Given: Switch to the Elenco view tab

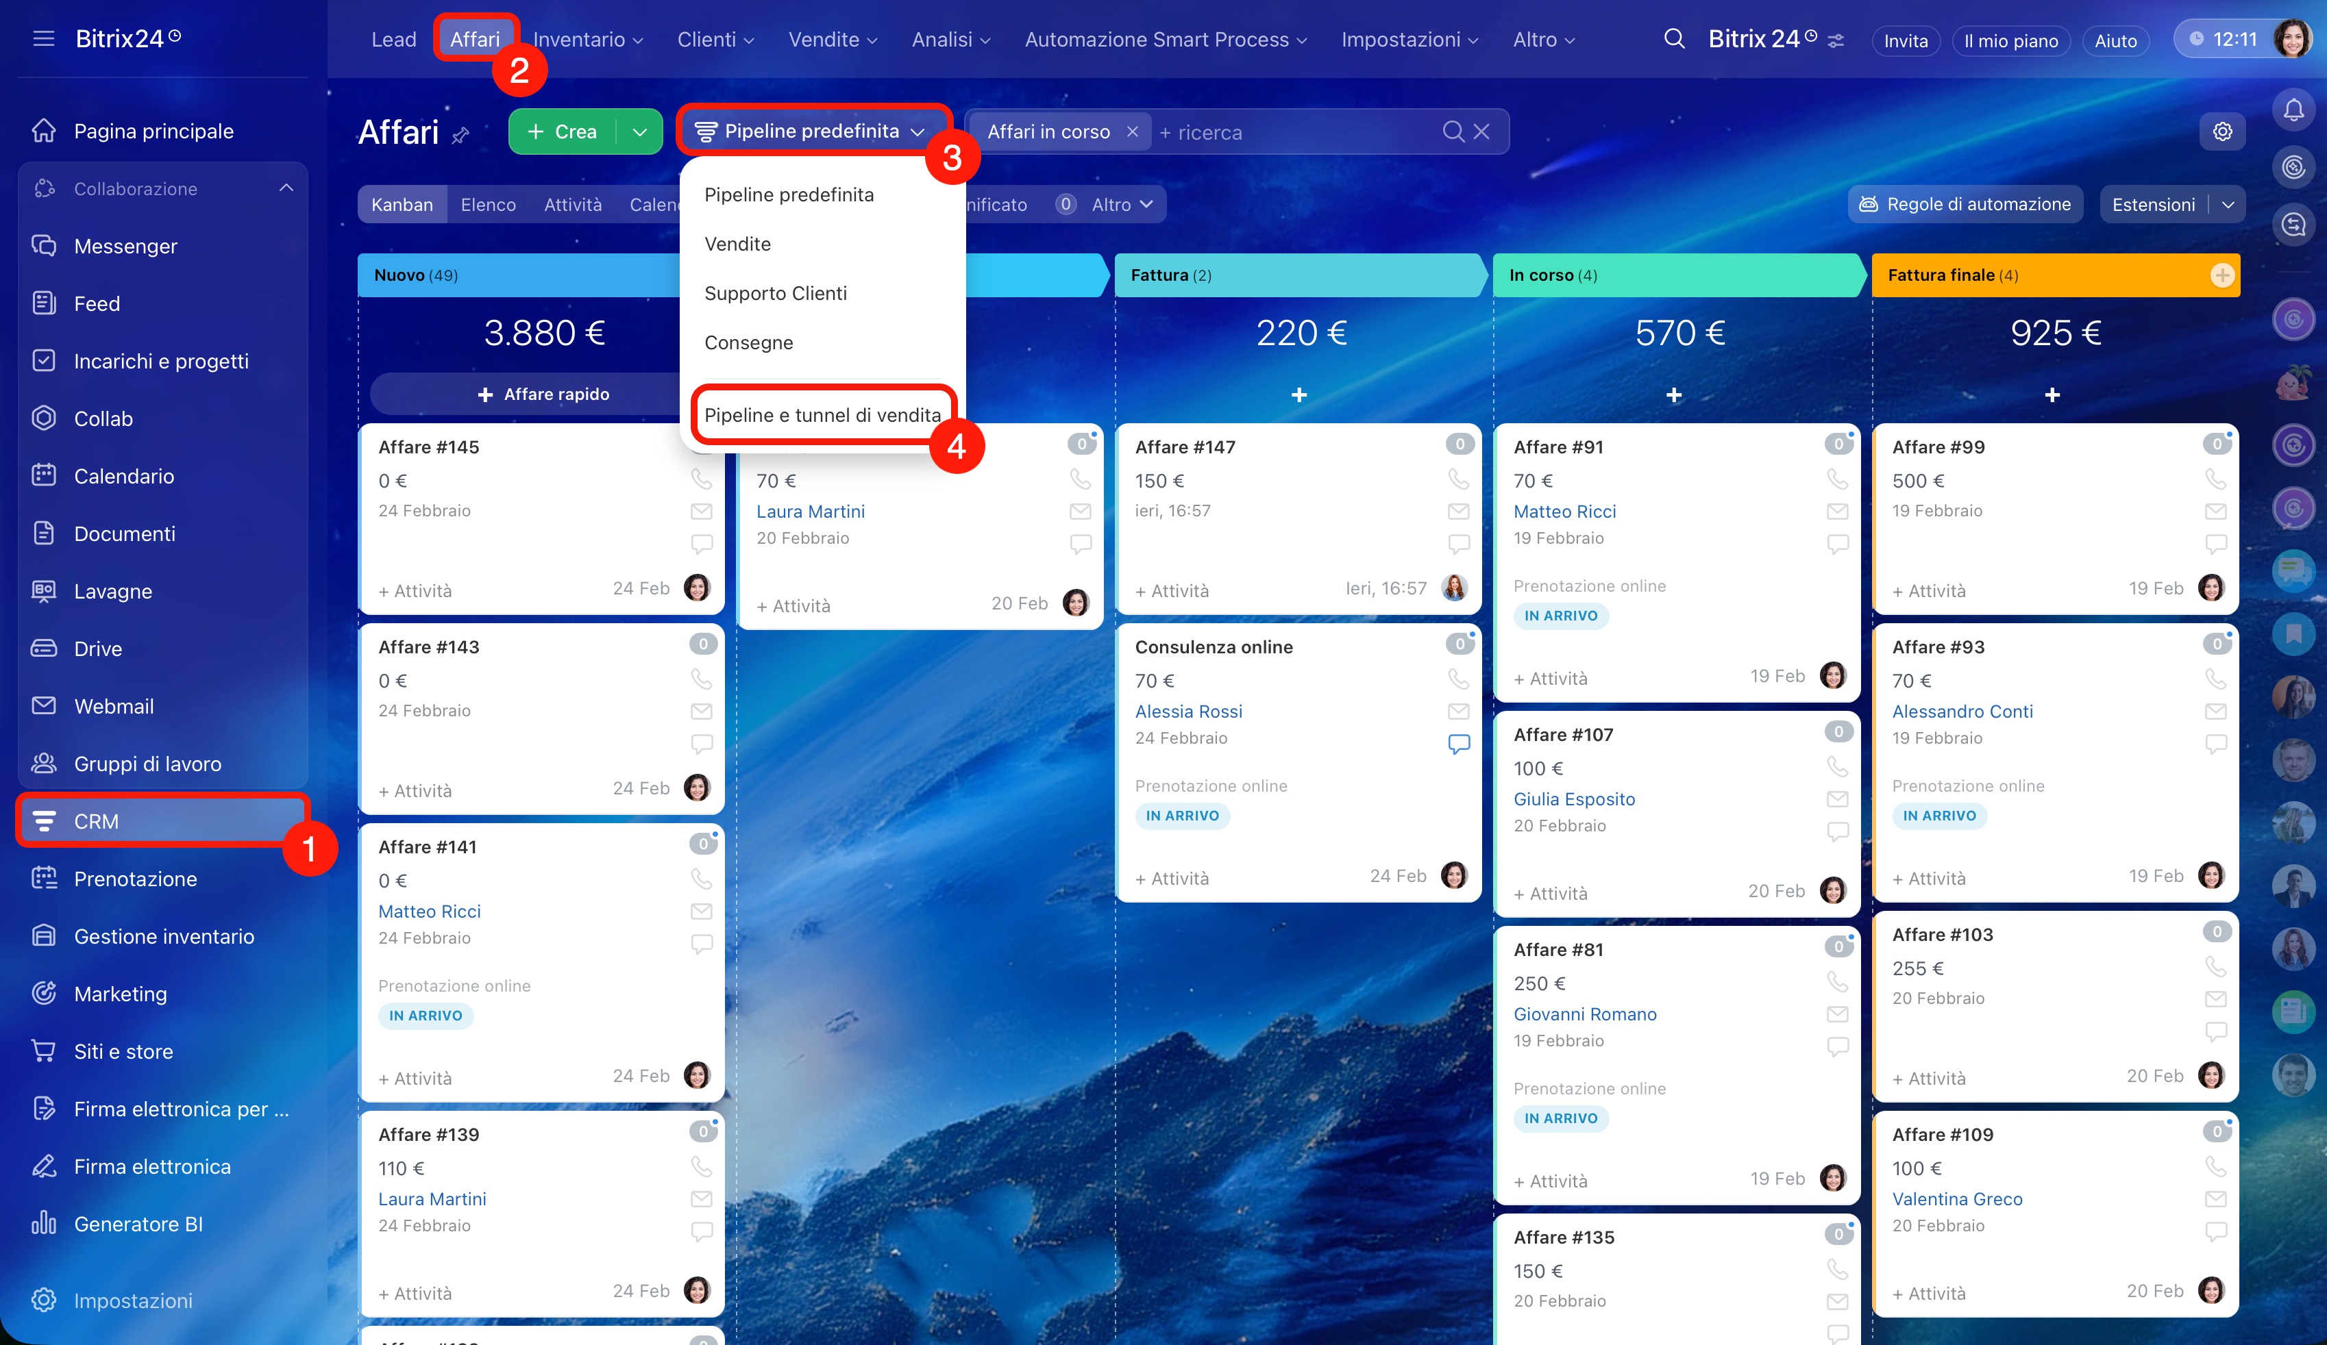Looking at the screenshot, I should (x=488, y=205).
